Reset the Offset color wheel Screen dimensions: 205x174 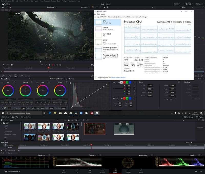(66, 82)
